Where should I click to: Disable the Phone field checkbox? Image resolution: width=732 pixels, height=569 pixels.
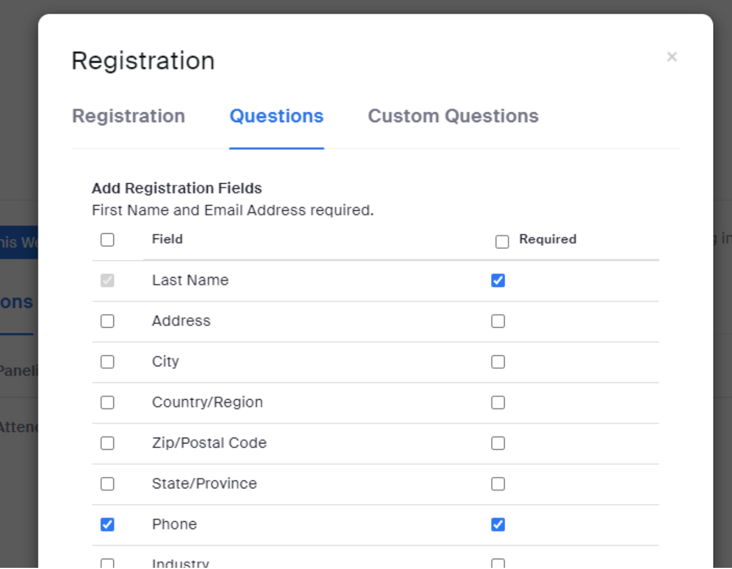[x=108, y=525]
